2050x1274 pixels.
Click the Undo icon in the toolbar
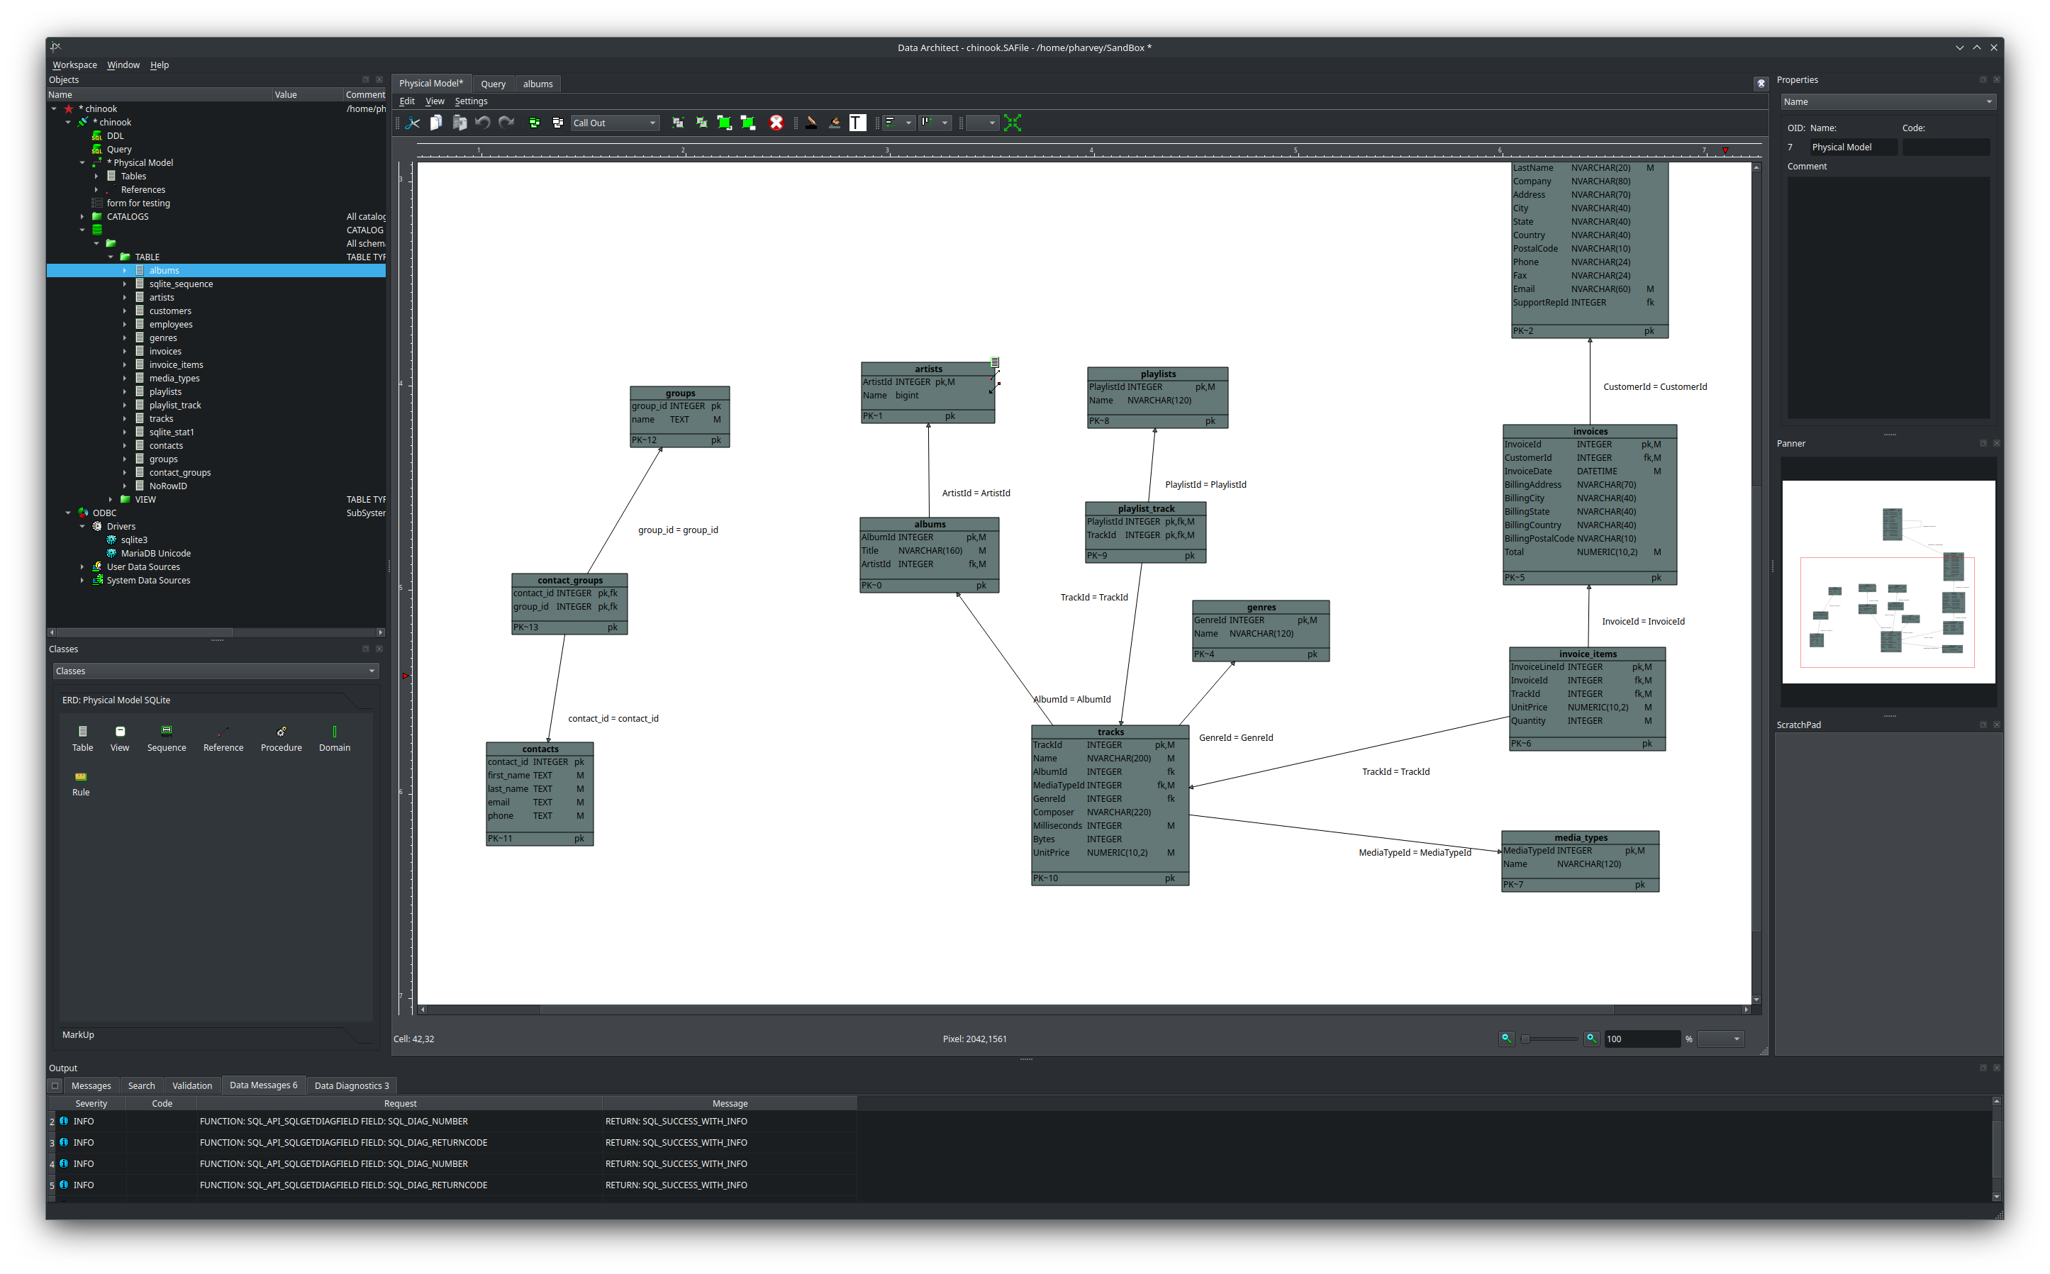click(482, 122)
